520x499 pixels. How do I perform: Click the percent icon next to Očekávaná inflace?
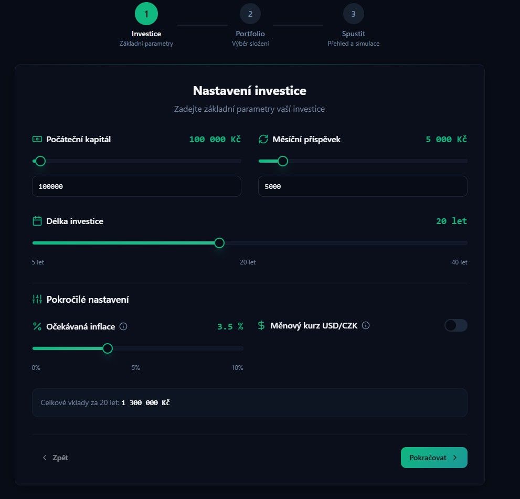point(37,326)
